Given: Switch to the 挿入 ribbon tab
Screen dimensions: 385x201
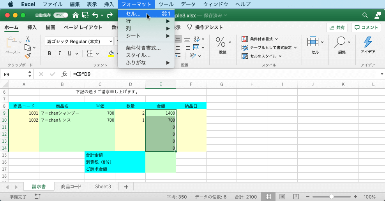Looking at the screenshot, I should point(32,28).
